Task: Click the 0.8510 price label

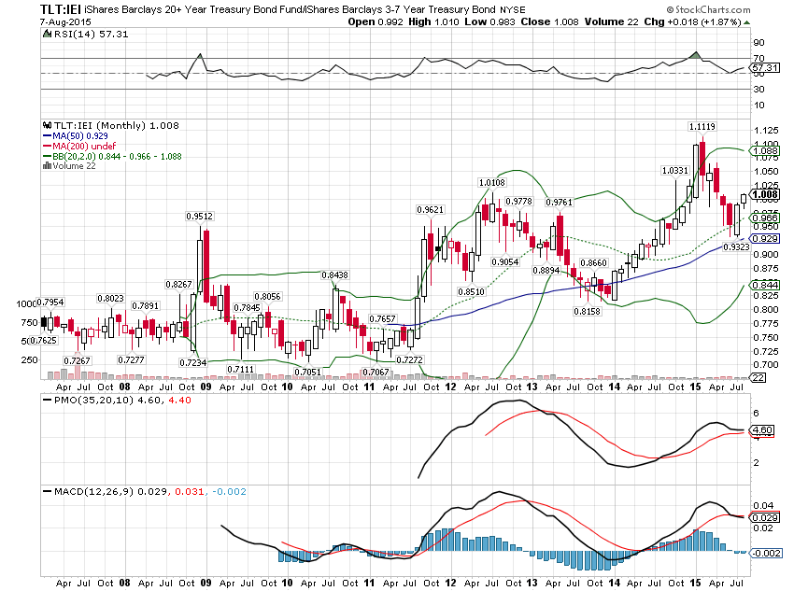Action: tap(471, 292)
